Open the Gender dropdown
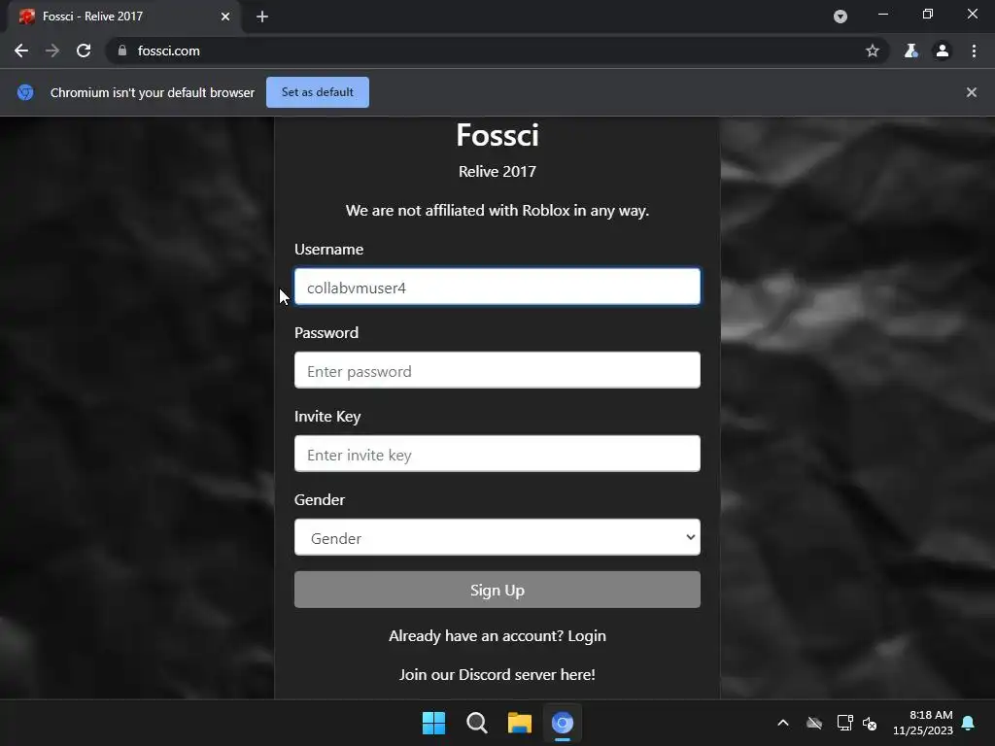 coord(497,538)
